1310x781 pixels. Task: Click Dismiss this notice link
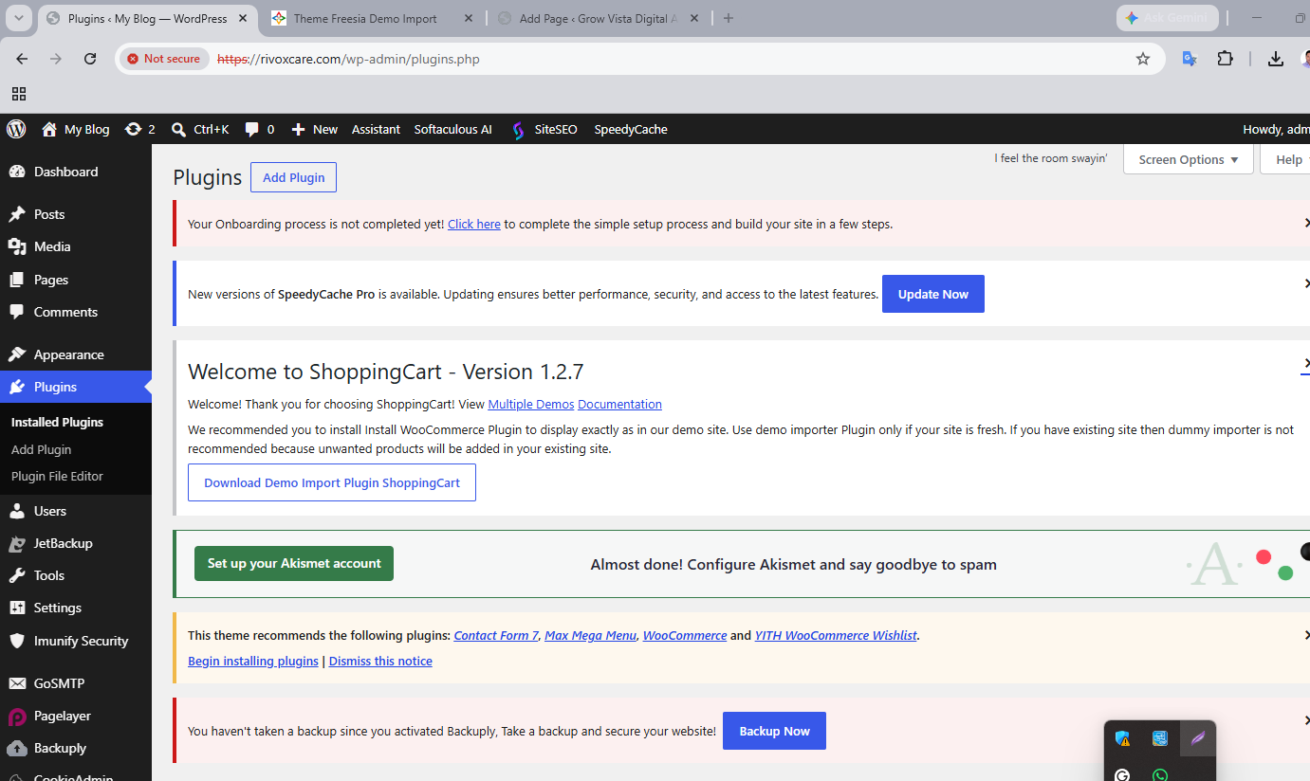click(380, 662)
